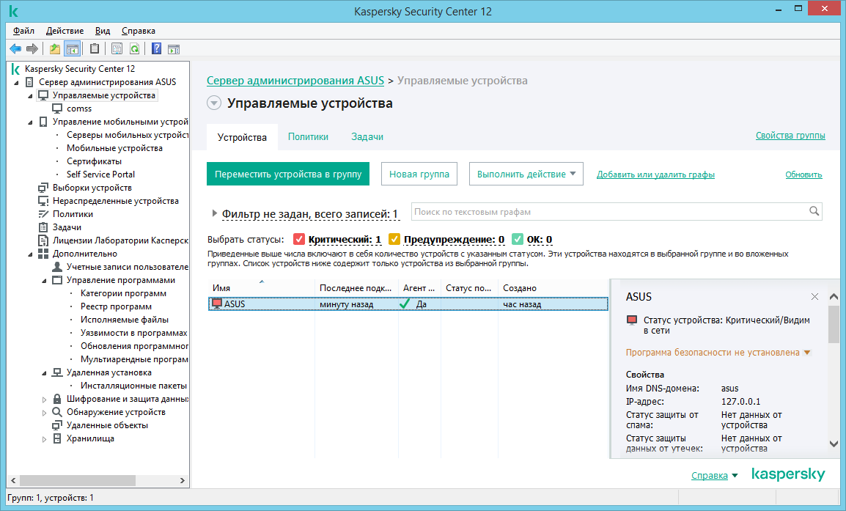Expand Программа безопасности не установлена details
Screen dimensions: 846x511
pos(807,353)
